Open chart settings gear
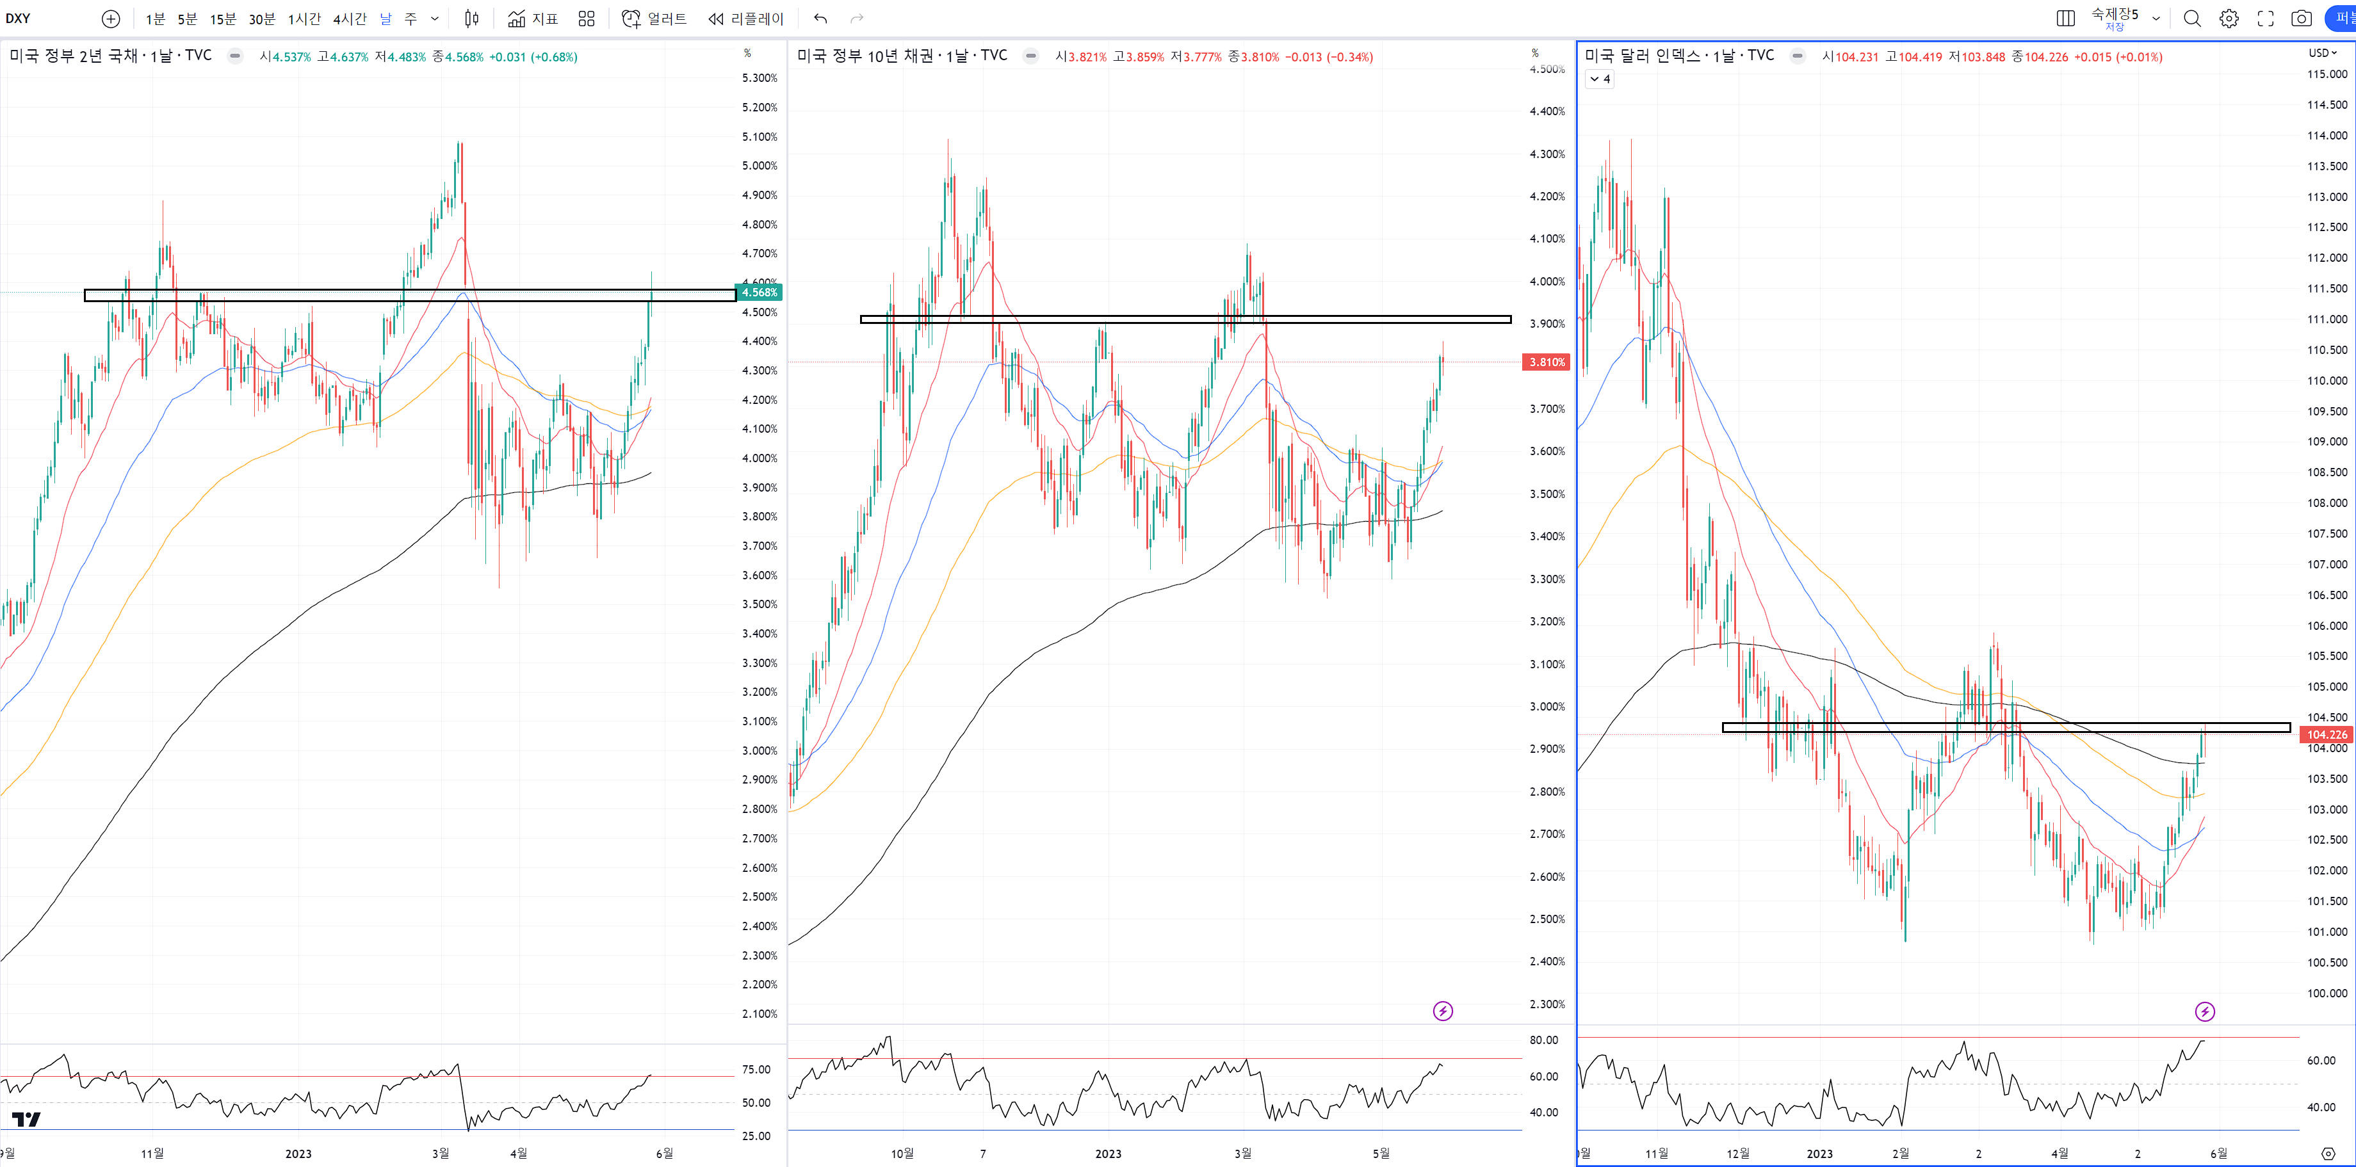This screenshot has width=2356, height=1167. 2229,19
